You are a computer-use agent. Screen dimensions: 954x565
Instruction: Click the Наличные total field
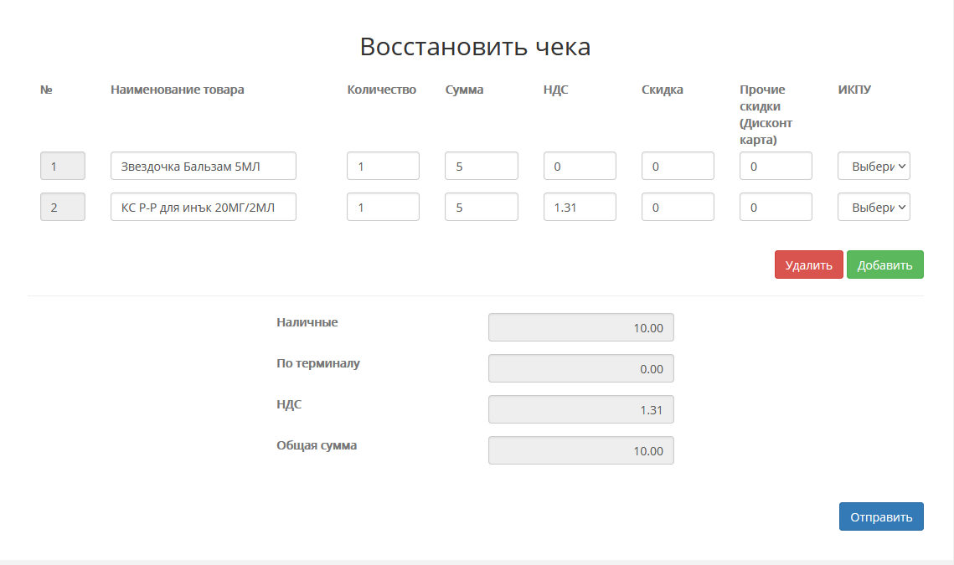(x=580, y=327)
